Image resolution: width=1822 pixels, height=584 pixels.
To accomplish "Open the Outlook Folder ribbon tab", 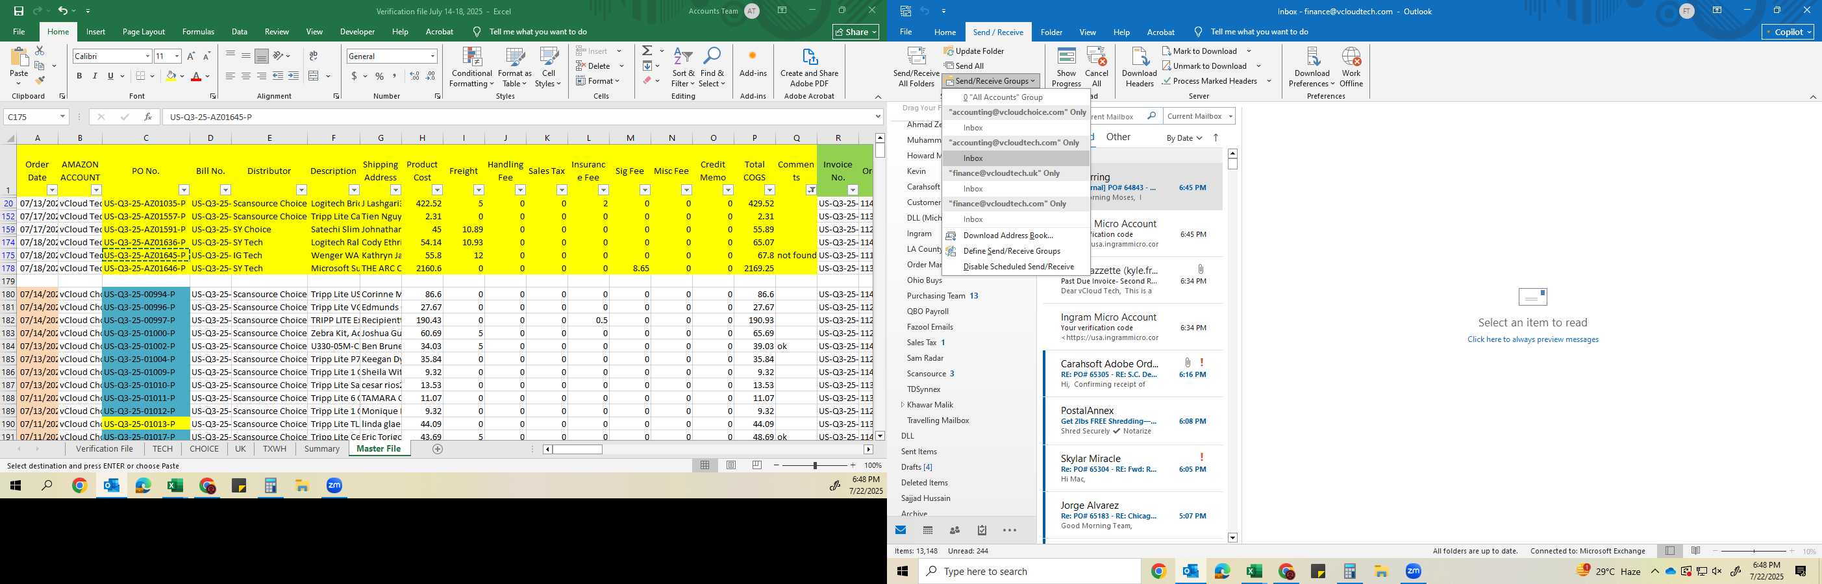I will click(1051, 32).
